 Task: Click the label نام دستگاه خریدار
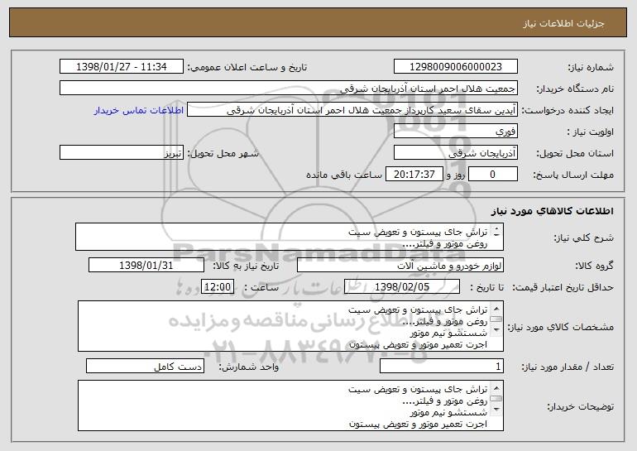point(575,89)
